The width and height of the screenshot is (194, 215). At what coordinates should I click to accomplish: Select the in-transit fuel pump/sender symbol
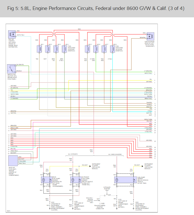pos(73,180)
